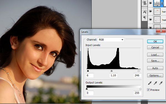Image resolution: width=166 pixels, height=104 pixels.
Task: Click the layer link chain icon
Action: click(x=162, y=3)
